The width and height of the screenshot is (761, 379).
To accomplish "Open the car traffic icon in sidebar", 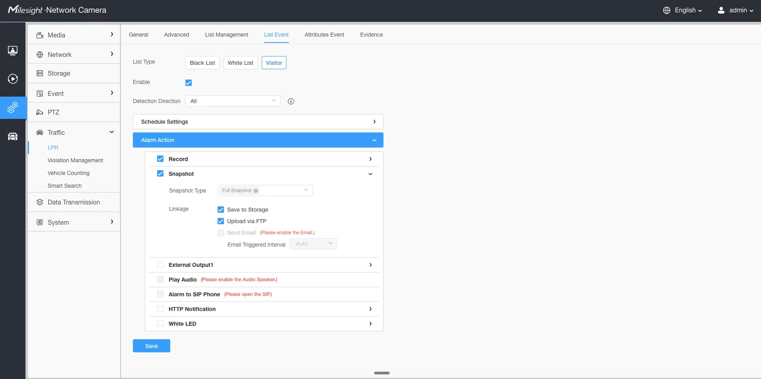I will 13,136.
